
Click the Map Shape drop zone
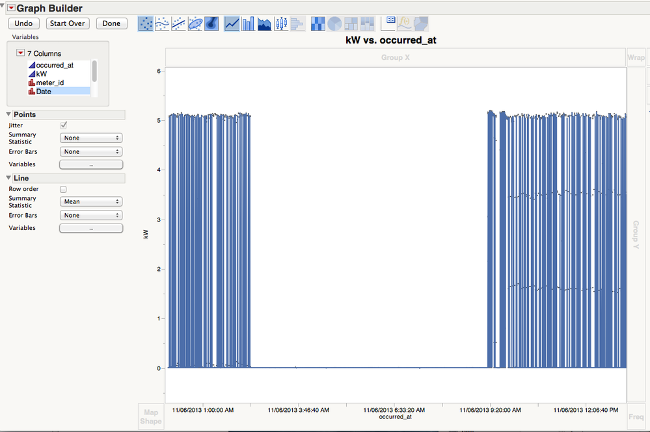pos(151,416)
